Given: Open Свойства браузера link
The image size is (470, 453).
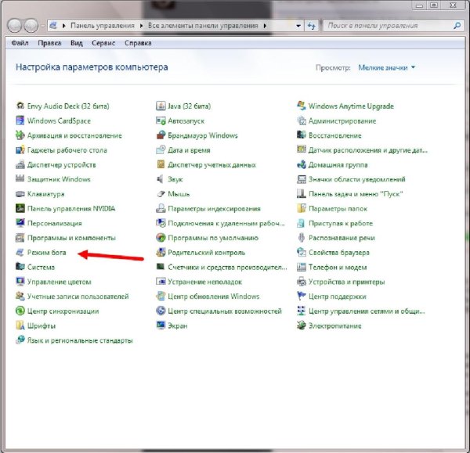Looking at the screenshot, I should [339, 253].
